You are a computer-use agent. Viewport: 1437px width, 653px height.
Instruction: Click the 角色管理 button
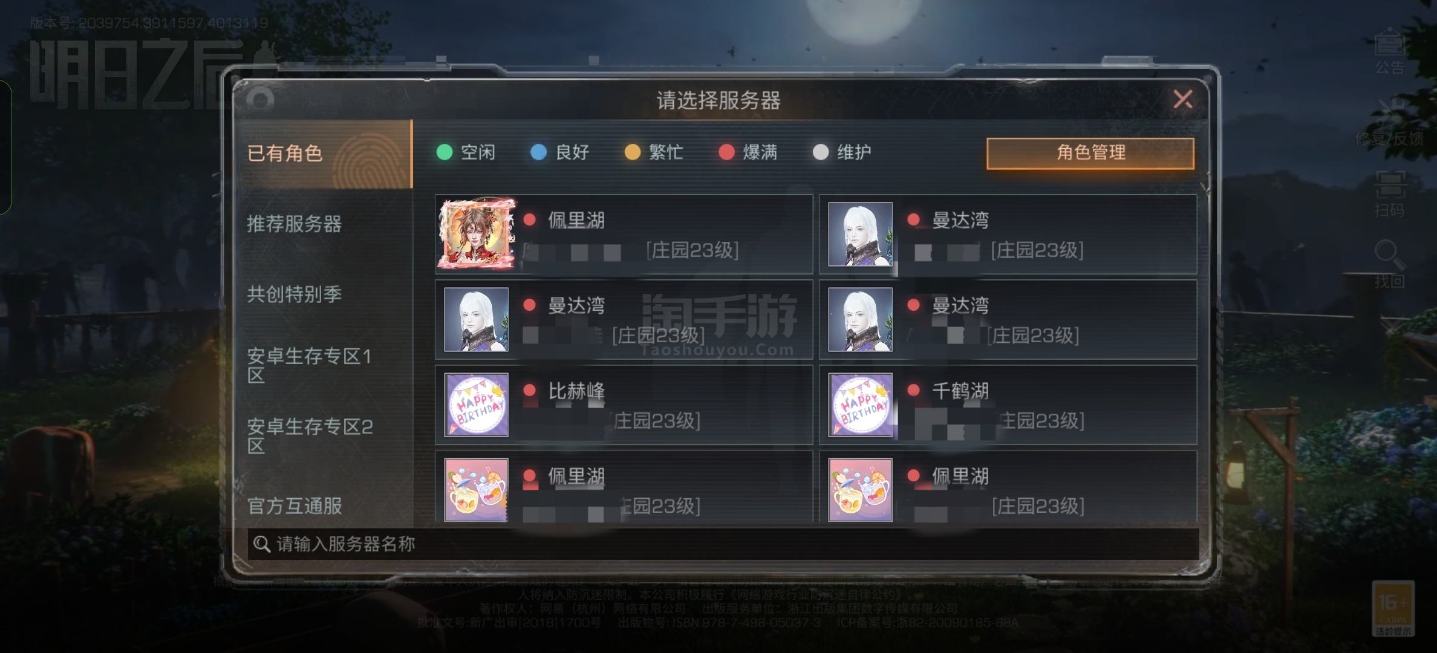coord(1090,153)
